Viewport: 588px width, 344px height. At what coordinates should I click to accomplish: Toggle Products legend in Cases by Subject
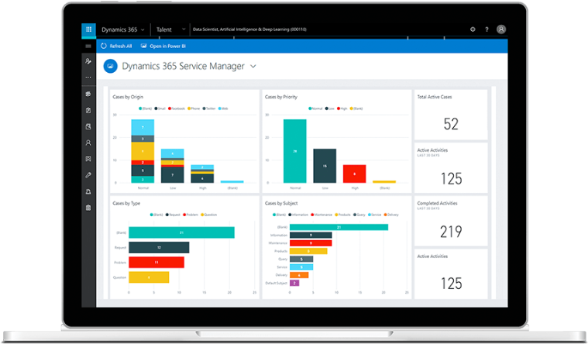point(342,215)
